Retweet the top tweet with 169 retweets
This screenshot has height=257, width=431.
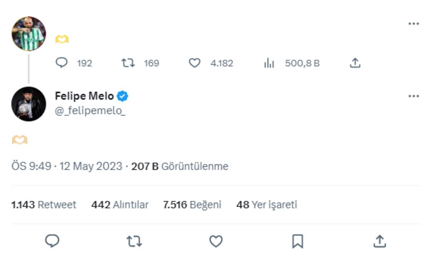128,63
